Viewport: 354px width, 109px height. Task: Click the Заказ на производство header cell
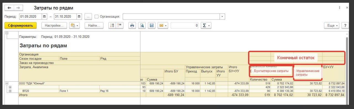pyautogui.click(x=79, y=63)
